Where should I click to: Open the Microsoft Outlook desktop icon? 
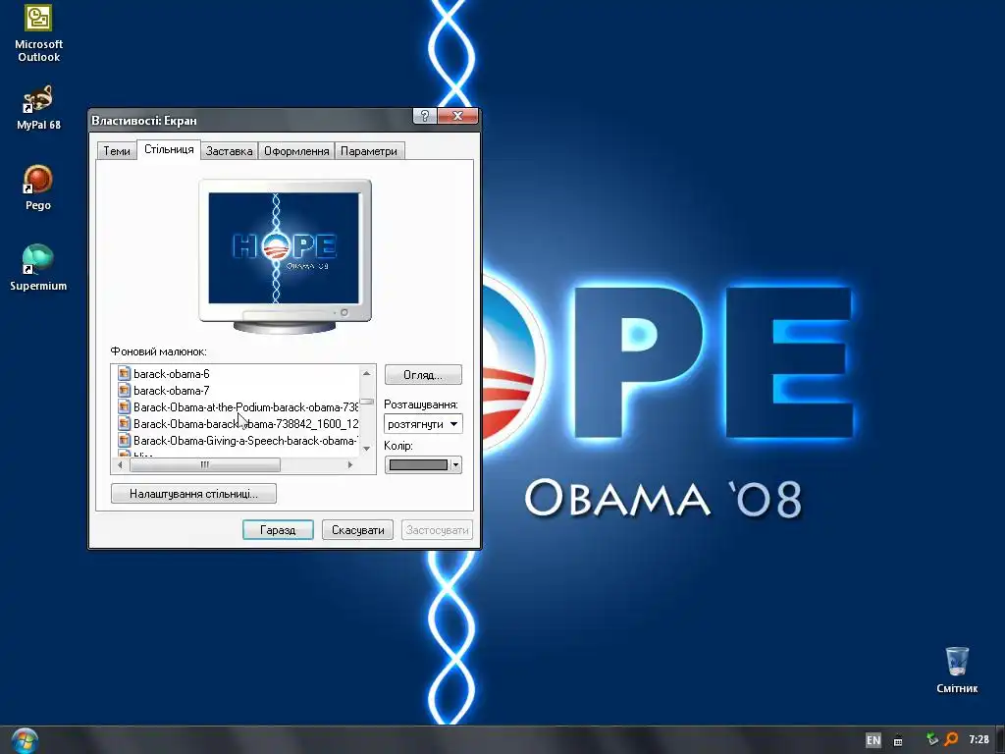click(x=38, y=33)
